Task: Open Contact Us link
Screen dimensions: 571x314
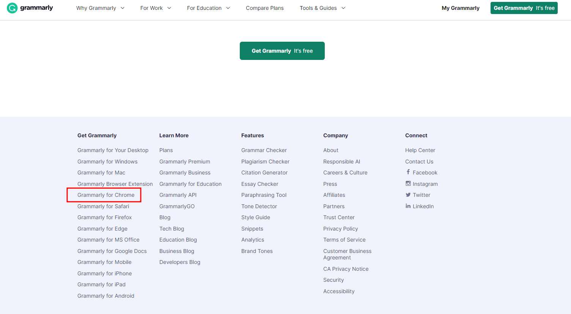Action: pyautogui.click(x=419, y=162)
